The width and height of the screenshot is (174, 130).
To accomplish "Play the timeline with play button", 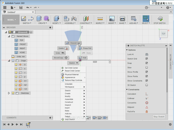I will coord(12,124).
